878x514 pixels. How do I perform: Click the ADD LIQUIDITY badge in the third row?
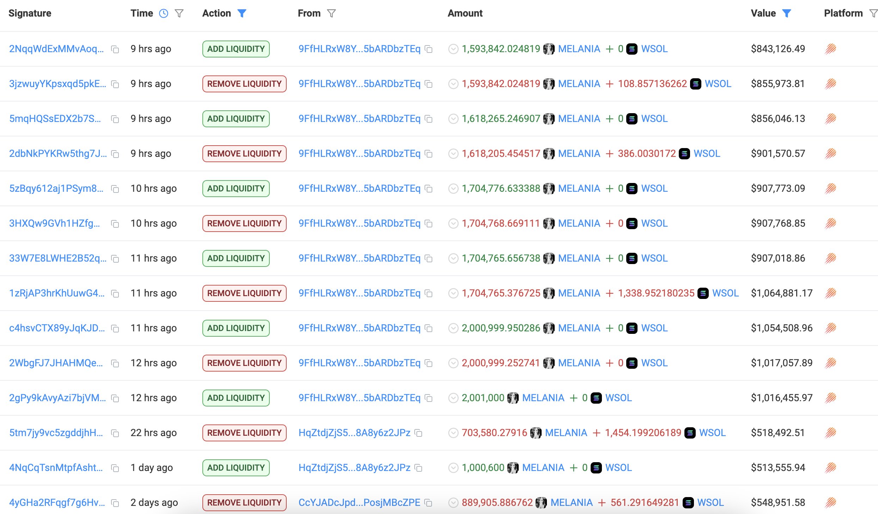(236, 119)
